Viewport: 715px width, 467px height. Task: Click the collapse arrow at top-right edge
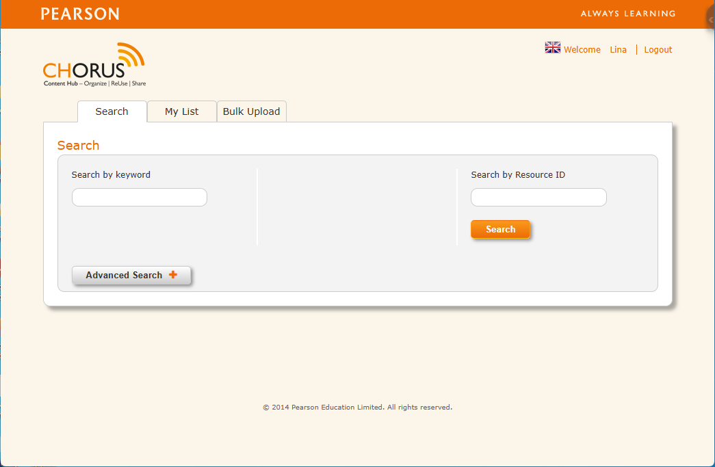[710, 19]
